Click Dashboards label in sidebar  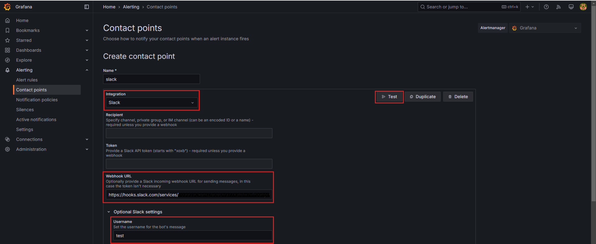click(x=29, y=50)
